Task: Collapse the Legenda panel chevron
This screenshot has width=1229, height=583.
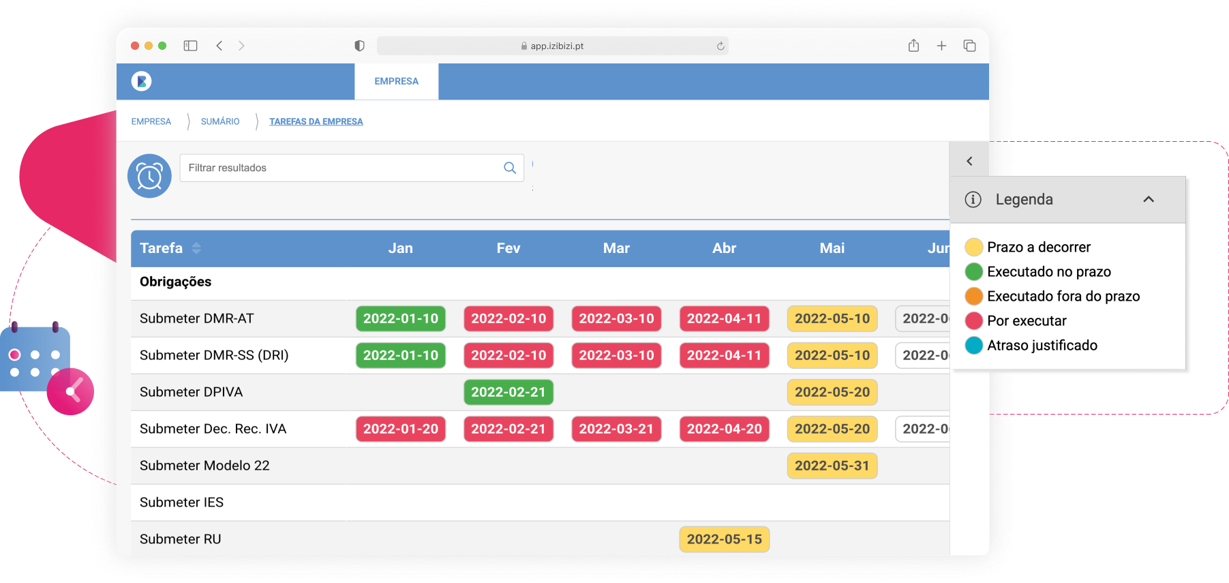Action: [1149, 199]
